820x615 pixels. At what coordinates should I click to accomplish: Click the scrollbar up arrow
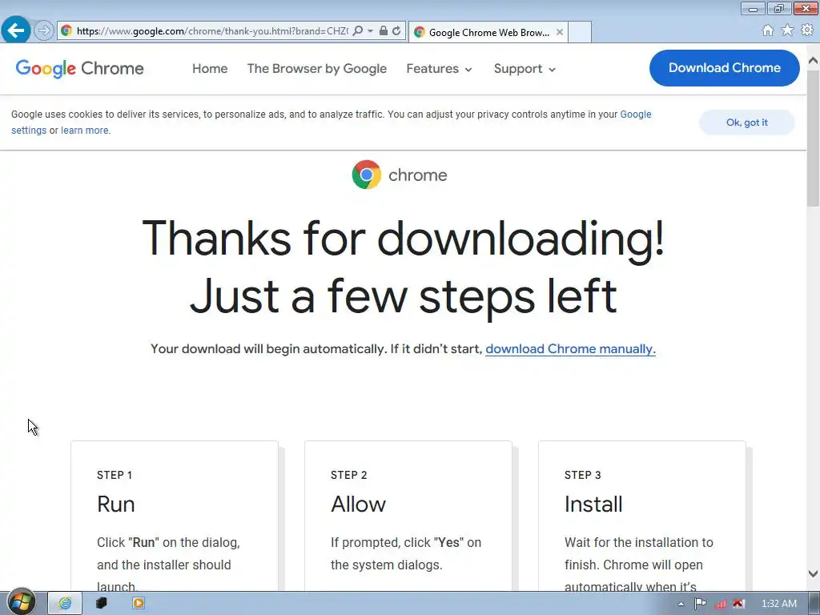click(x=814, y=60)
